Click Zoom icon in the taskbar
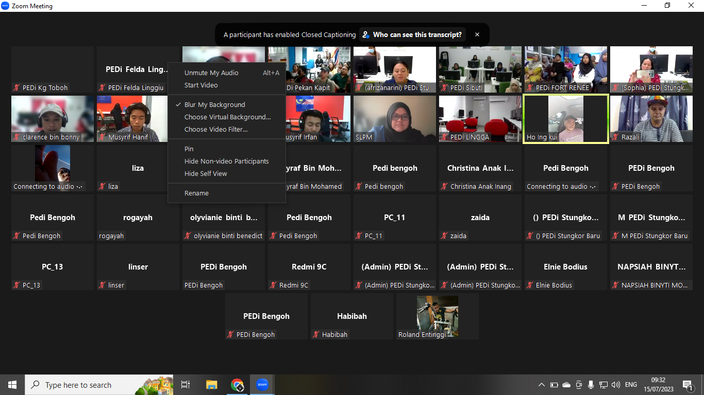 [x=262, y=385]
